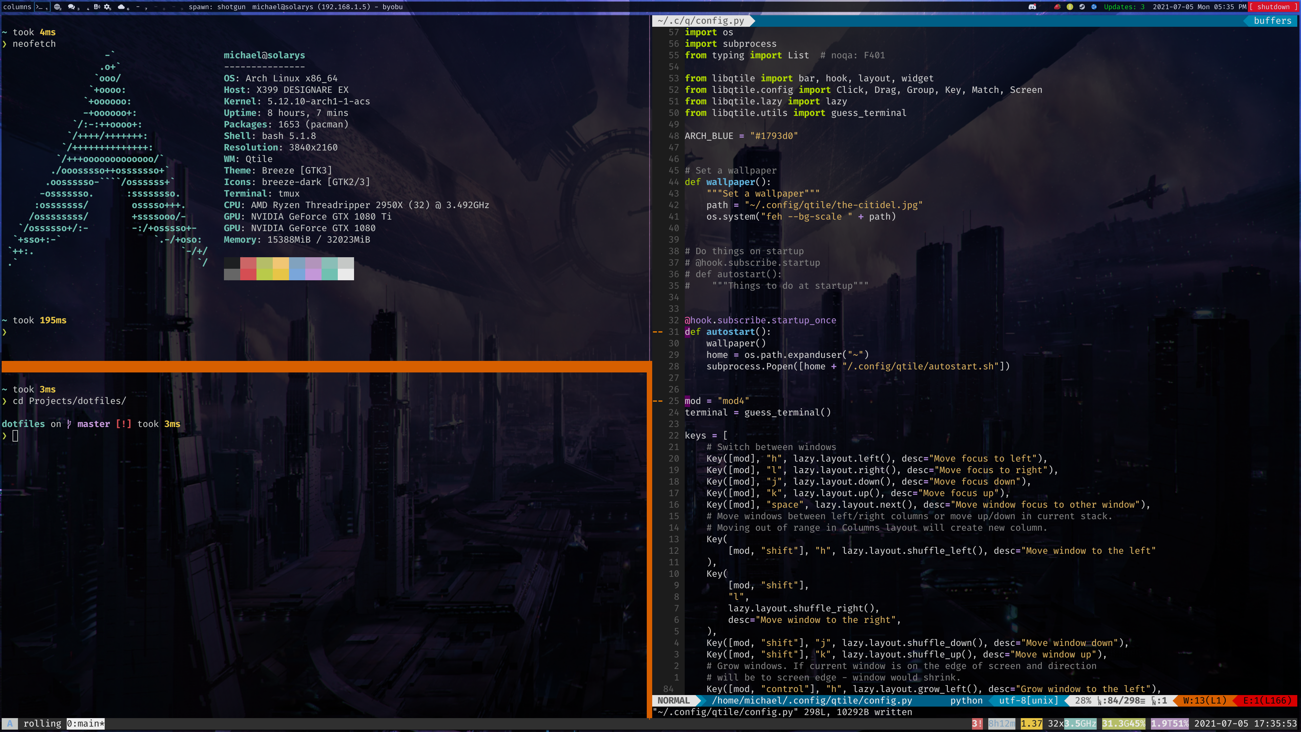Select the gear settings workspace 5
This screenshot has width=1301, height=732.
(x=107, y=7)
